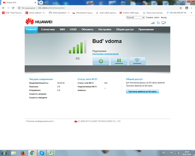Click the Выход logout link
This screenshot has width=195, height=156.
[164, 17]
